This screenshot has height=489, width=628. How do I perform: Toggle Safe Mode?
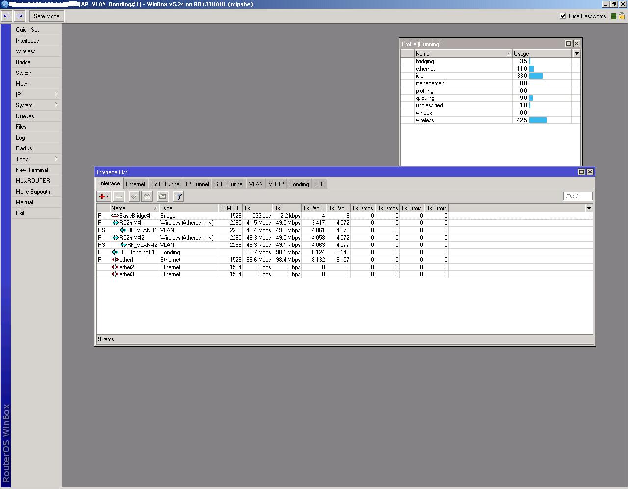pyautogui.click(x=46, y=16)
